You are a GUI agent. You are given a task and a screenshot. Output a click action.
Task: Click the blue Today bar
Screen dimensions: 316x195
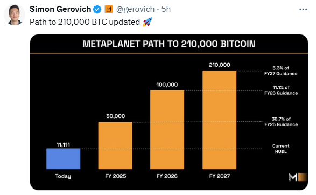(64, 159)
